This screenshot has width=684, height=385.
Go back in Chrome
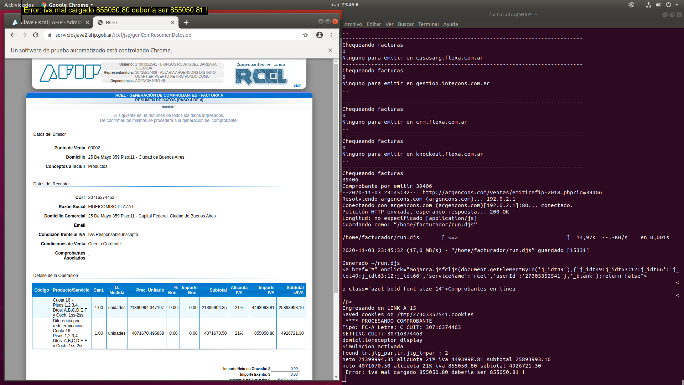pos(13,35)
